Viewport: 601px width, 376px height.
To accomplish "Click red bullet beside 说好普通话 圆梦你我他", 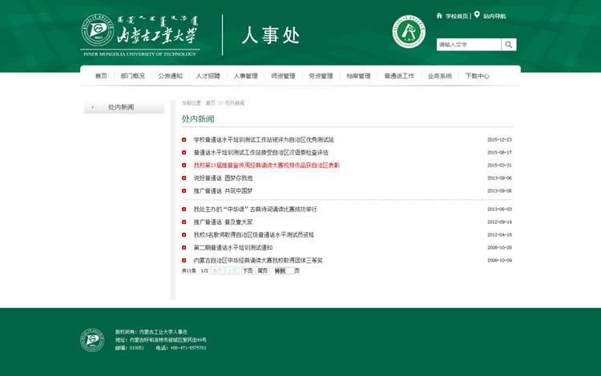I will pos(184,178).
